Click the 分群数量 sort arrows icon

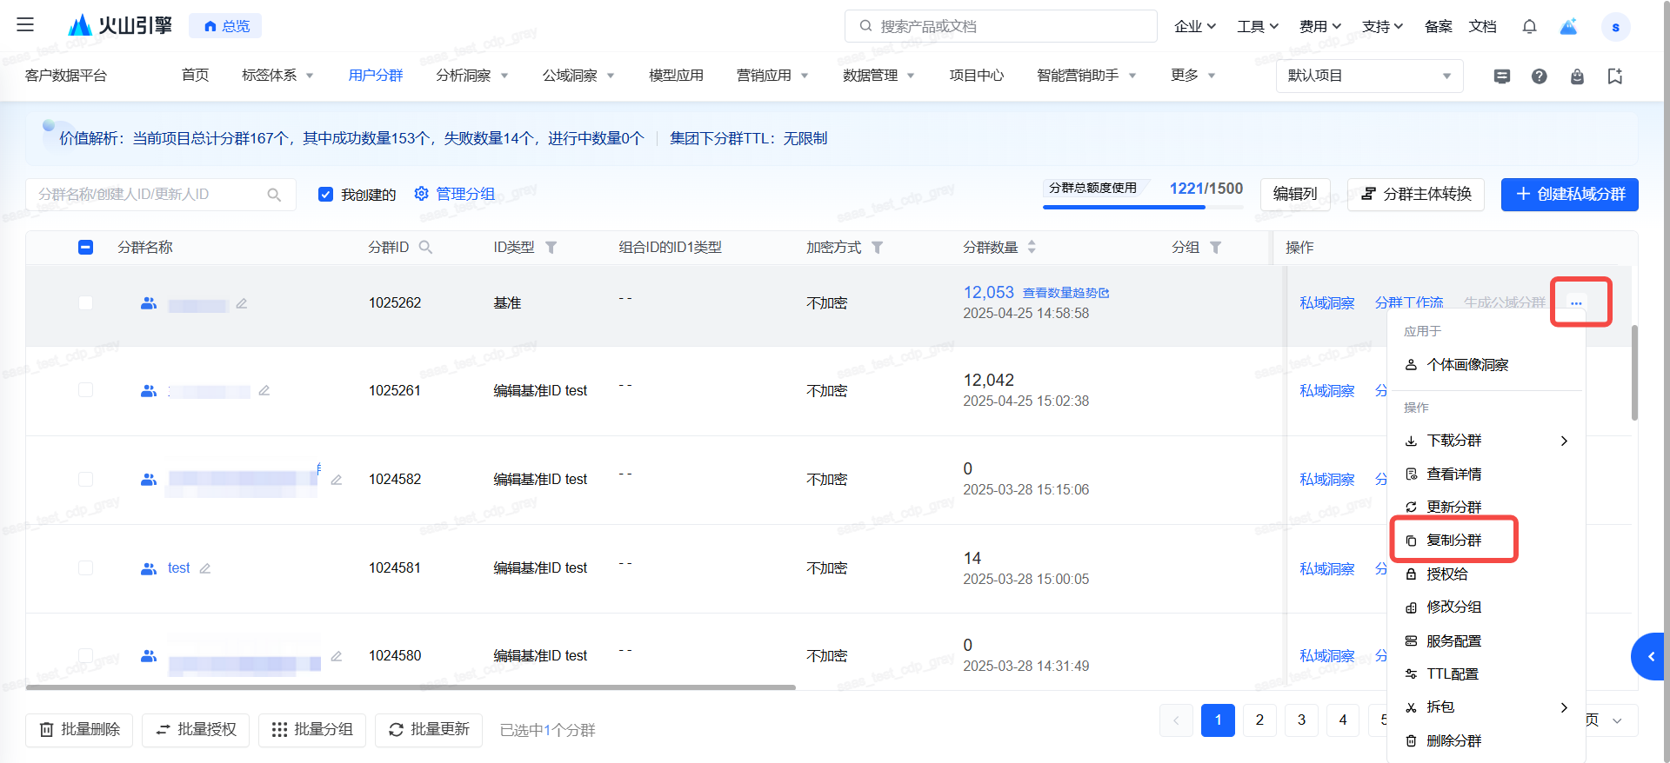pyautogui.click(x=1032, y=248)
